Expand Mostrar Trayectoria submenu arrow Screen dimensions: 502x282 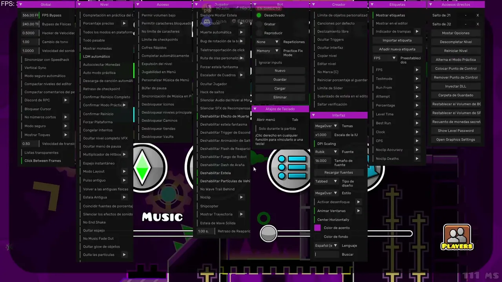(x=241, y=214)
